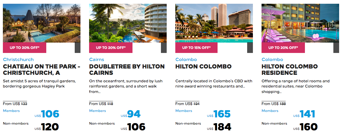Click the gray square on Hilton Colombo Residence card
Image resolution: width=344 pixels, height=139 pixels.
pos(336,48)
